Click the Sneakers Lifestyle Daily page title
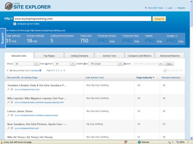This screenshot has width=193, height=144. pos(37,85)
